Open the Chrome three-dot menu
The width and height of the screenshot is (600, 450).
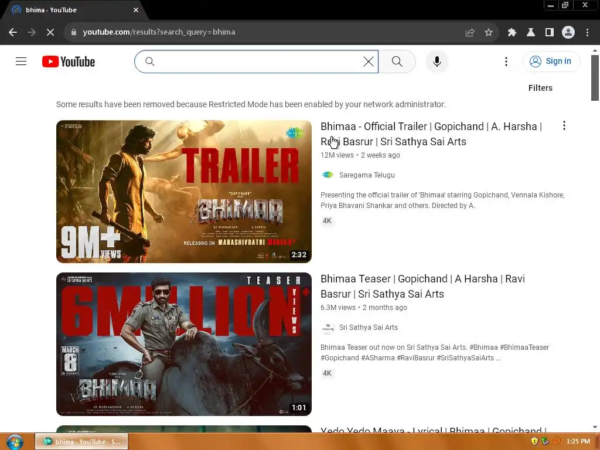pos(587,33)
